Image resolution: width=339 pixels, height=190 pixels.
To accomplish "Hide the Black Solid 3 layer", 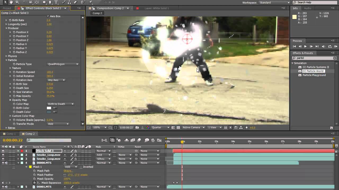I will point(3,151).
